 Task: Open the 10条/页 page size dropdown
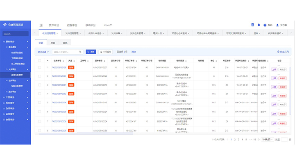coord(266,140)
